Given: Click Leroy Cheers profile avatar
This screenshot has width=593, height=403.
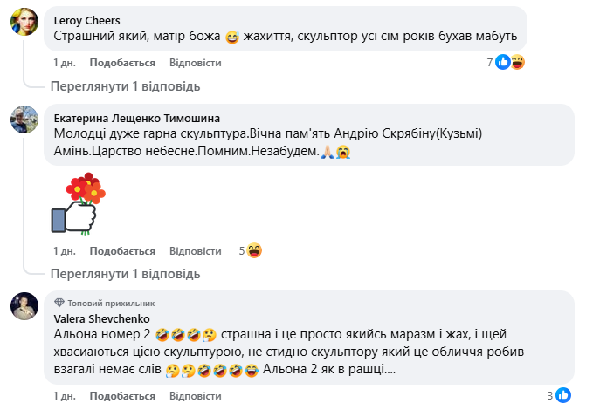Looking at the screenshot, I should point(24,24).
